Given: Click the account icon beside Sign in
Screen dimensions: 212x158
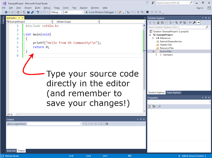Looking at the screenshot, I should [x=209, y=8].
